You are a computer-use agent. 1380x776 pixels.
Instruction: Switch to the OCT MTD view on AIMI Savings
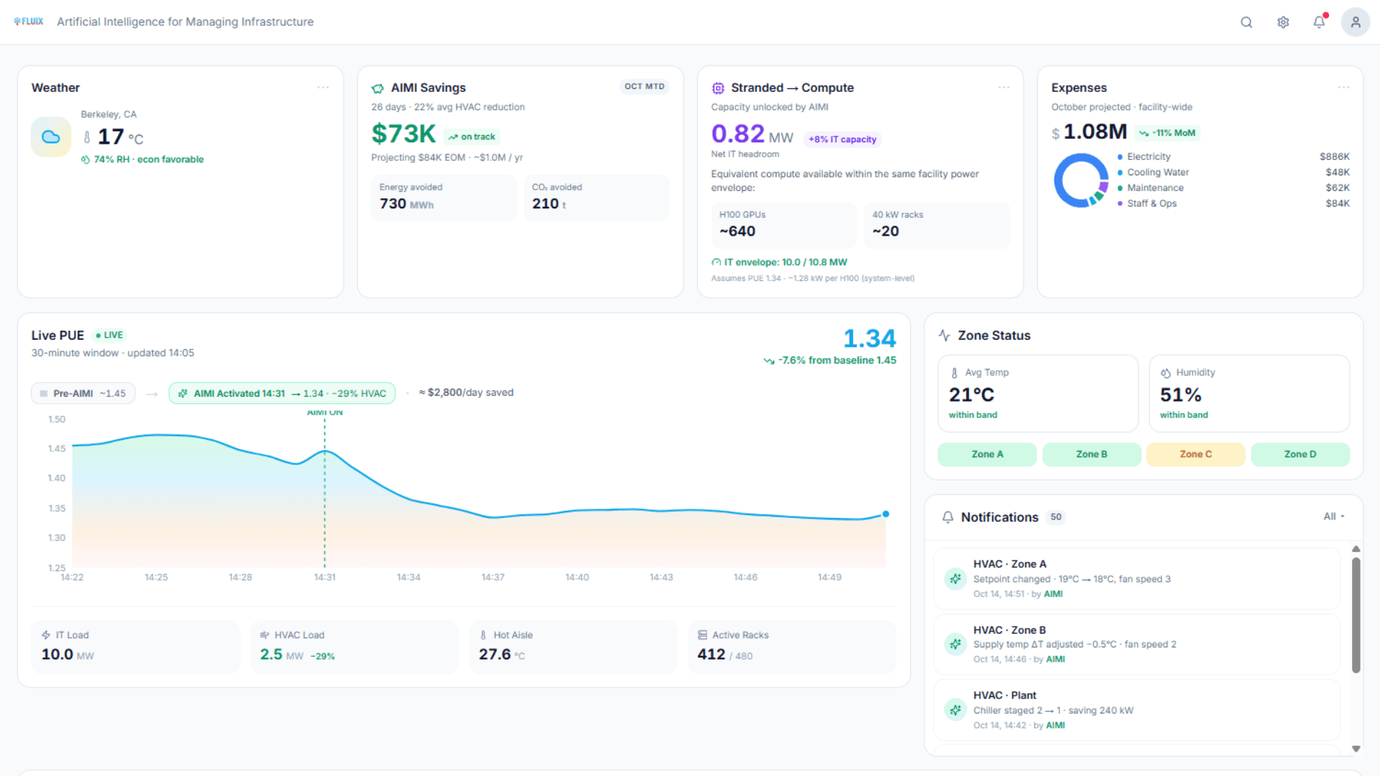click(644, 86)
